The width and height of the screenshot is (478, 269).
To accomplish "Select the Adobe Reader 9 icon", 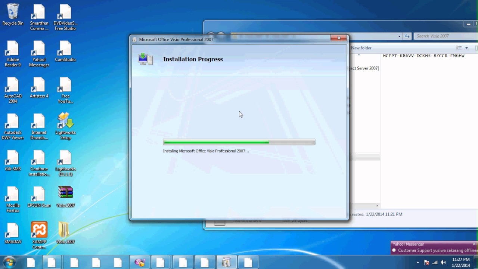I will point(13,54).
